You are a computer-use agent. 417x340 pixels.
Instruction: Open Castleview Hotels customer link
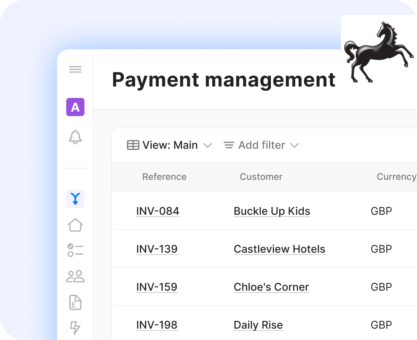coord(279,249)
